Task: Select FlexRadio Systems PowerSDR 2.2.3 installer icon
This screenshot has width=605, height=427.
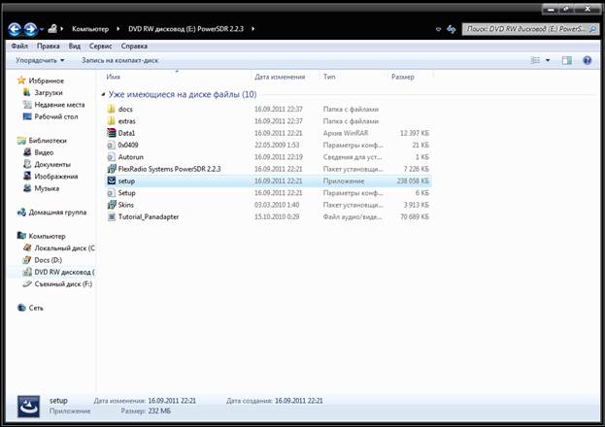Action: click(112, 169)
